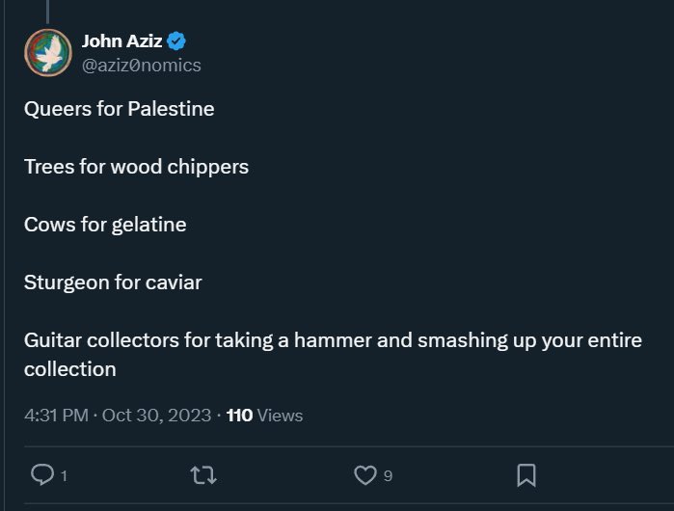Screen dimensions: 674x511
Task: Click the reply speech bubble icon
Action: (x=42, y=475)
